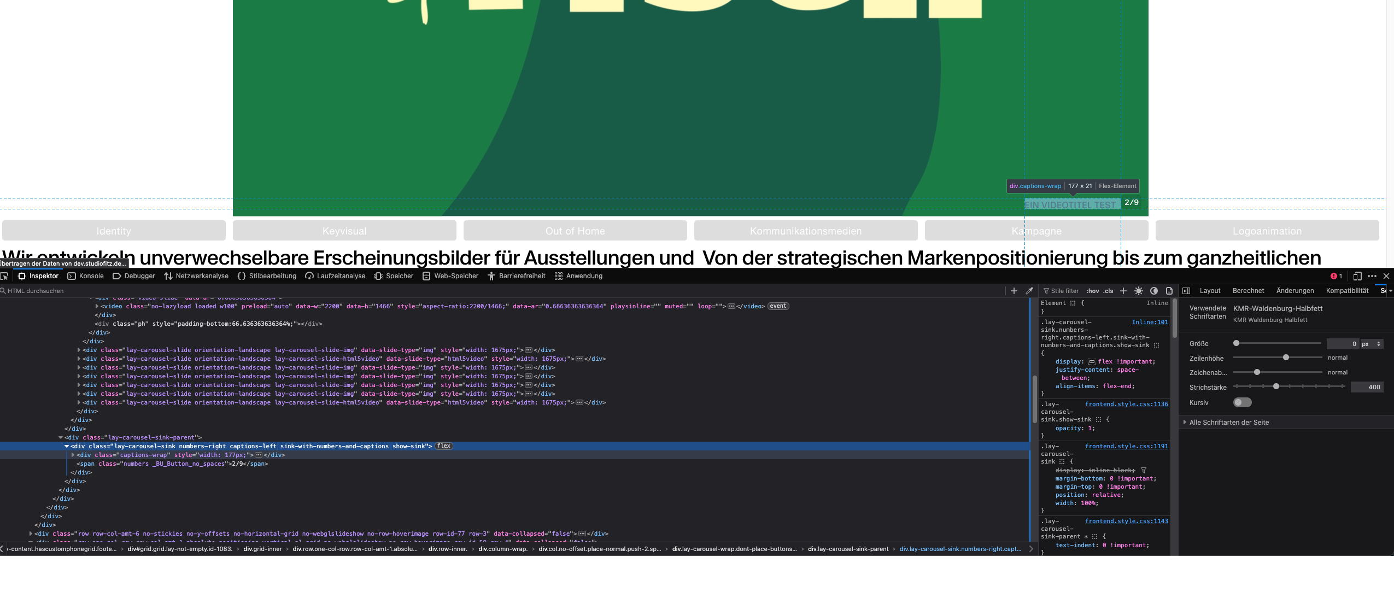
Task: Collapse the three-pane sidebar toggle icon
Action: (x=1186, y=291)
